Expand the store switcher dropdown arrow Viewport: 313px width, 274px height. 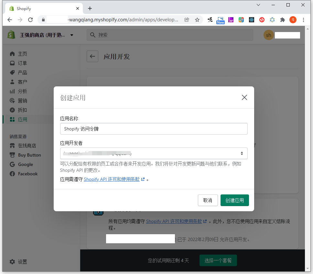72,35
